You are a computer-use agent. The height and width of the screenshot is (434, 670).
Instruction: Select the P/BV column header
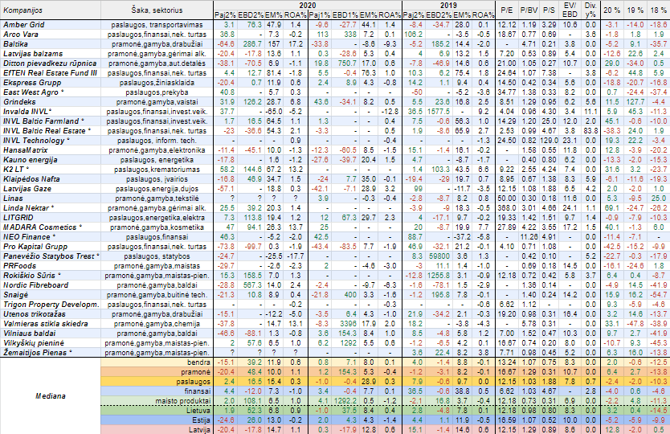click(x=529, y=10)
